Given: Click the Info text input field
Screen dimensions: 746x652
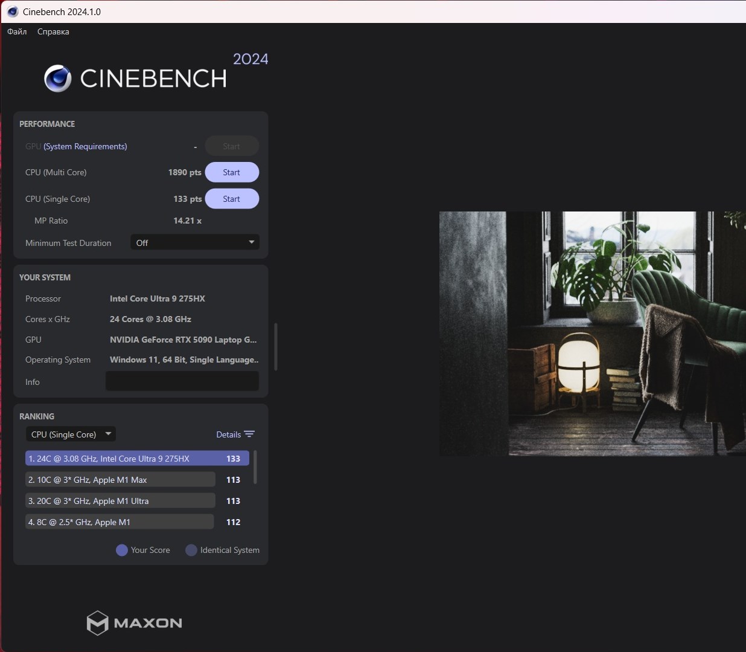Looking at the screenshot, I should [182, 381].
